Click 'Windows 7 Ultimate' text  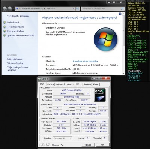pos(55,28)
